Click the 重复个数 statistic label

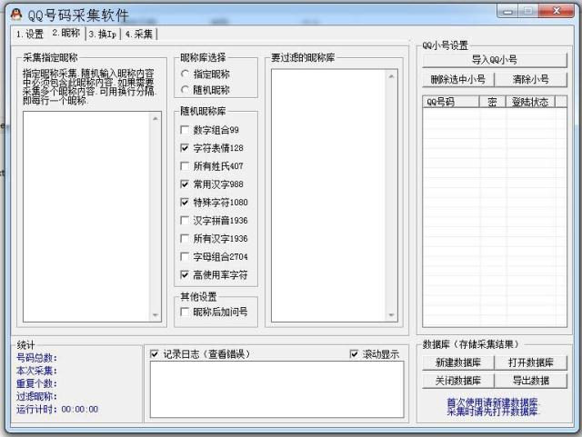coord(36,383)
